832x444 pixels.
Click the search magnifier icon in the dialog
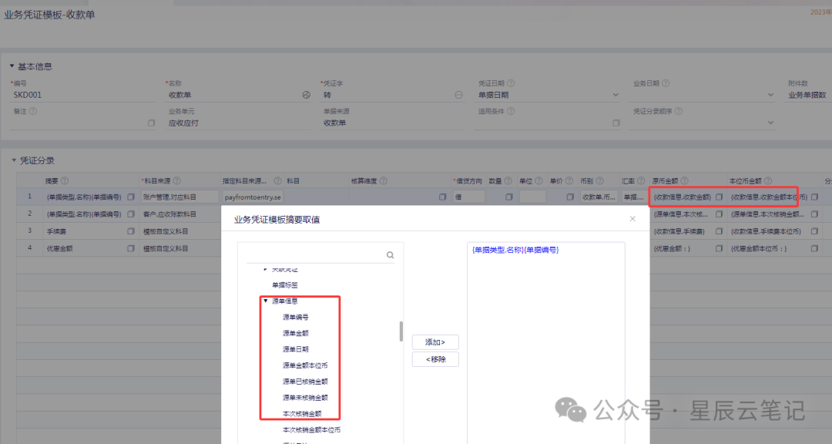tap(390, 255)
